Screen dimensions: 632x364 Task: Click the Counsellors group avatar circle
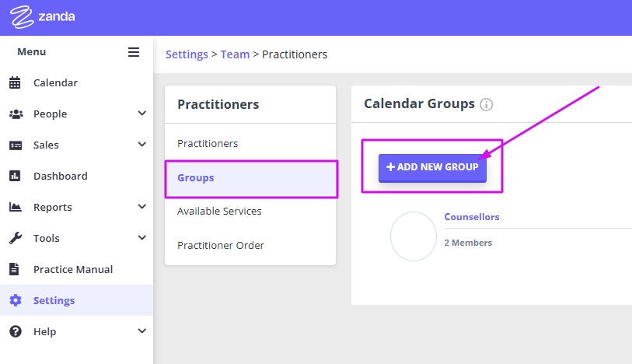(413, 236)
